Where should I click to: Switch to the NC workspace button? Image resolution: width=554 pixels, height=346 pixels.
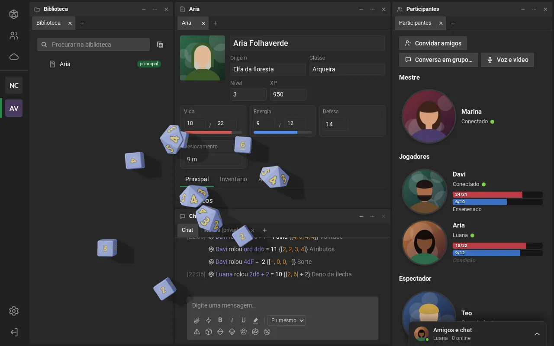click(x=14, y=85)
